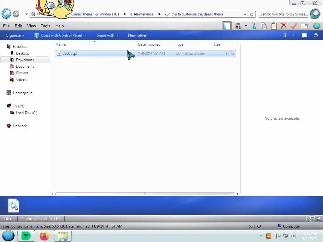Sort by Size column header

(x=224, y=44)
